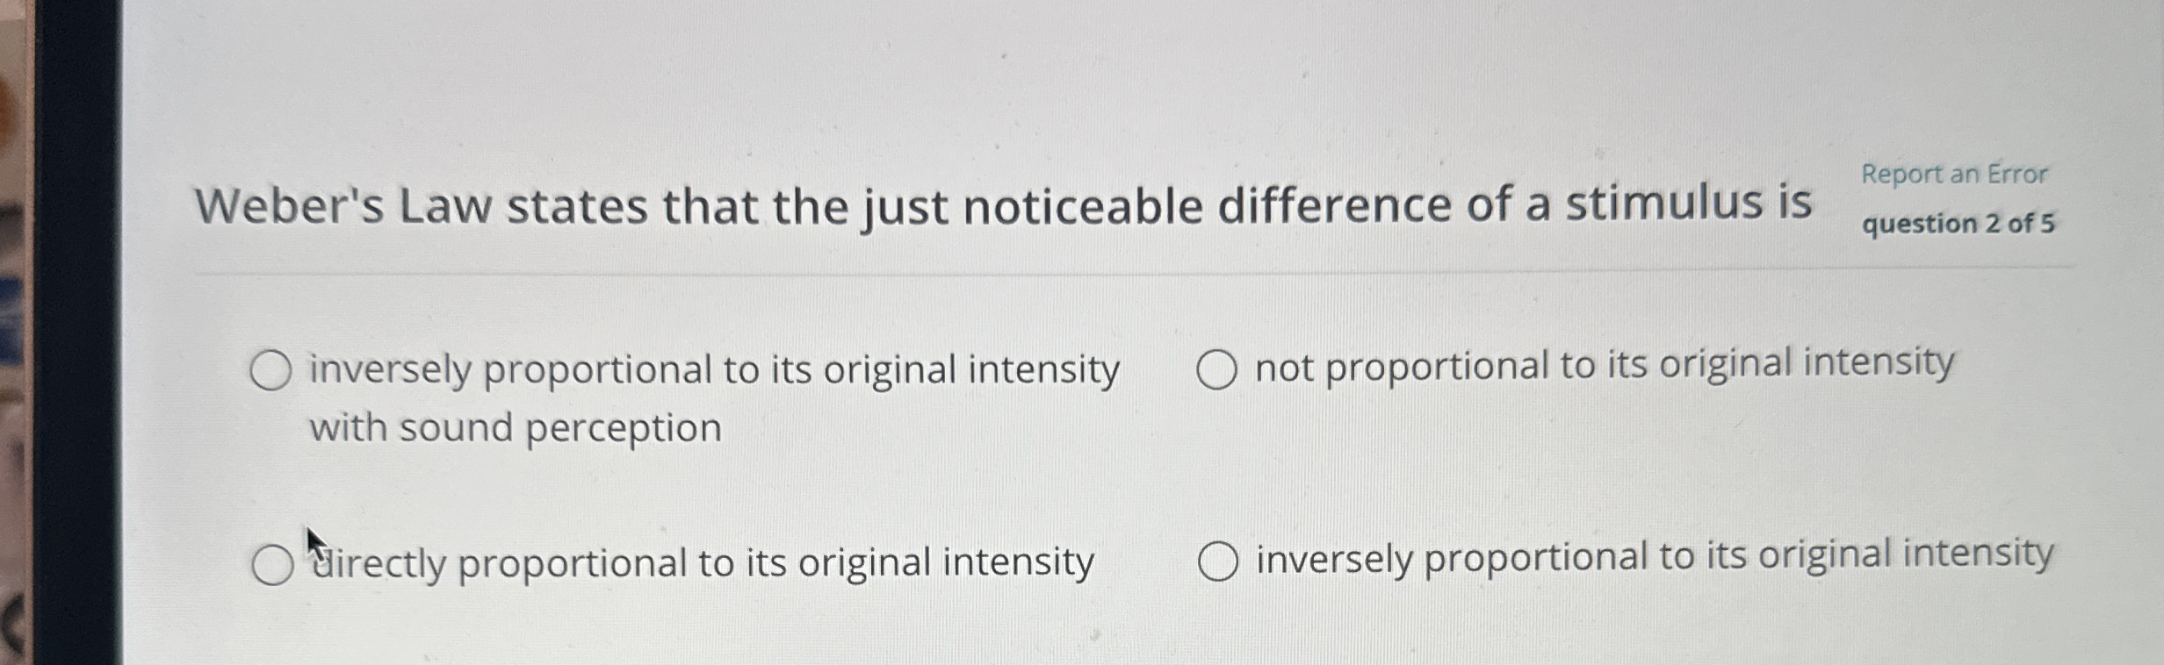The height and width of the screenshot is (665, 2164).
Task: Click the text 'with sound perception'
Action: 516,425
